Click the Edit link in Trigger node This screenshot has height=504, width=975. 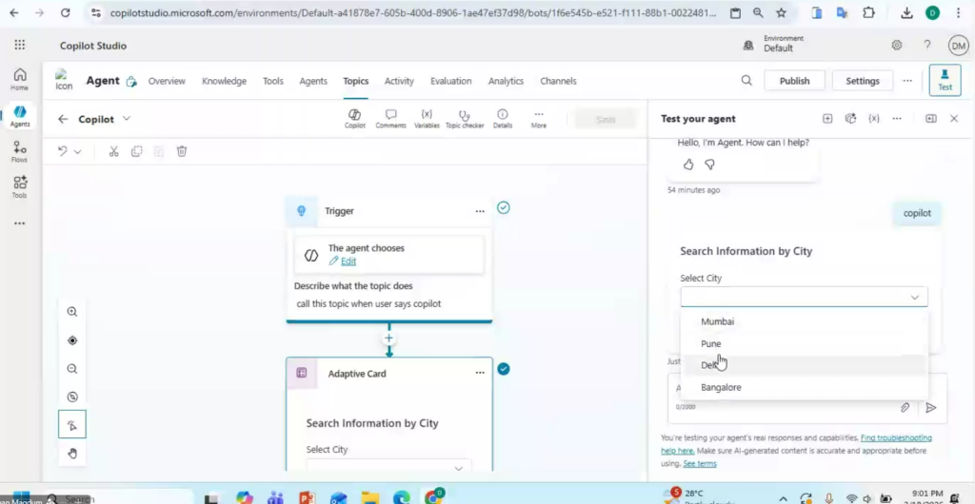[x=348, y=262]
